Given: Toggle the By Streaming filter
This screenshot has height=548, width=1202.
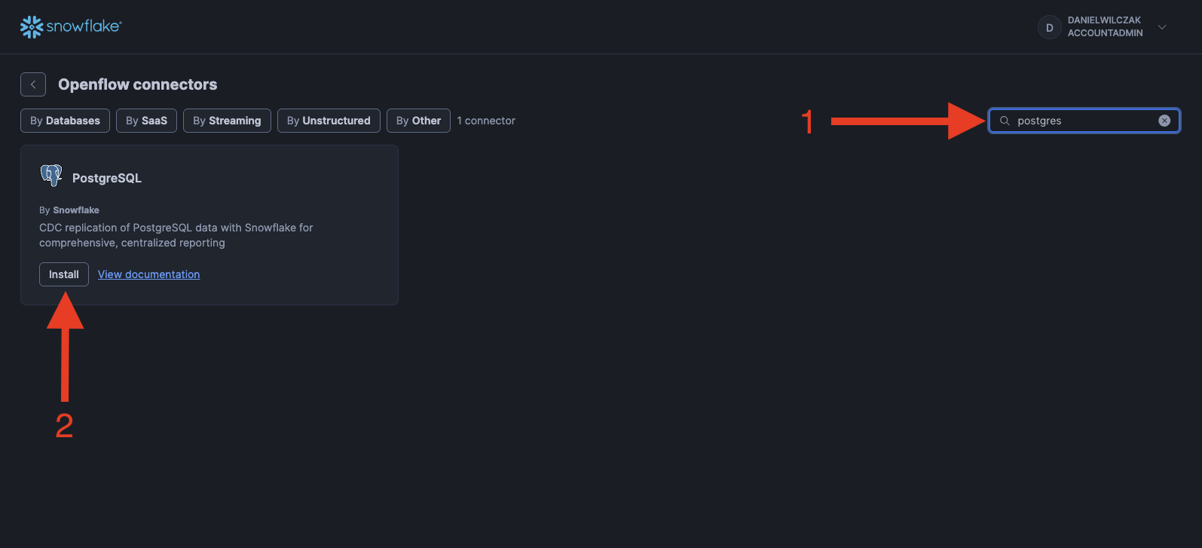Looking at the screenshot, I should tap(227, 121).
